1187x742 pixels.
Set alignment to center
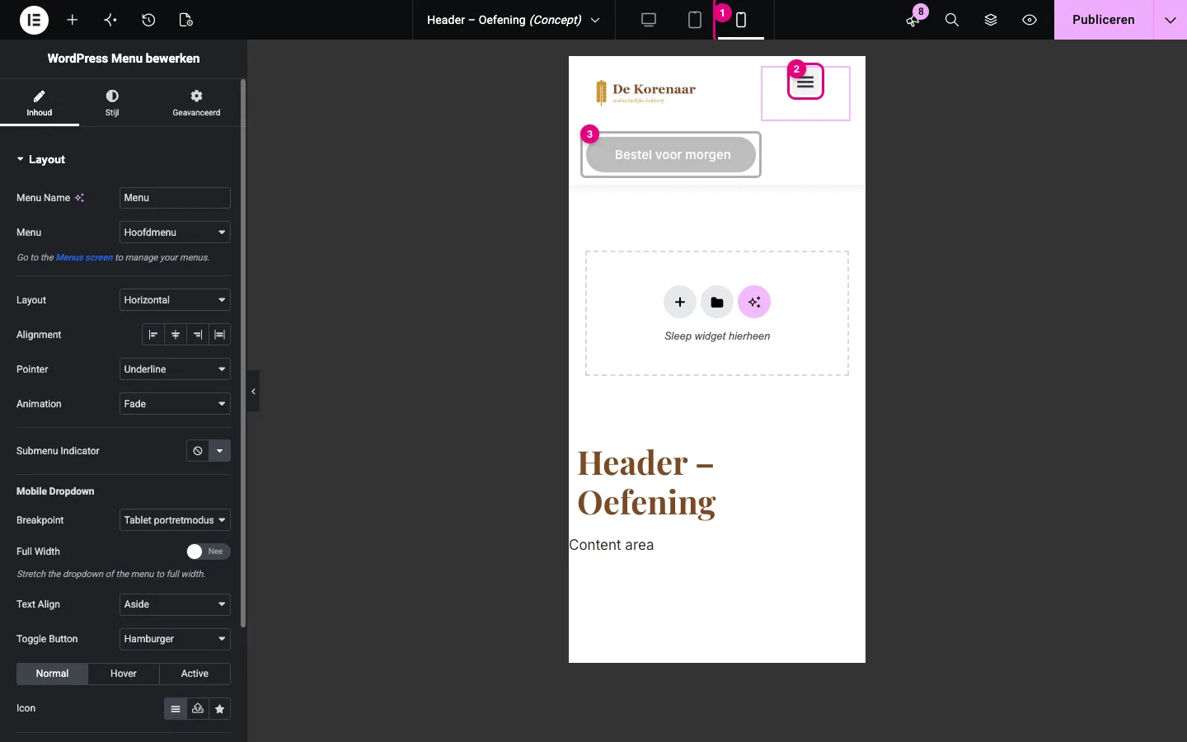tap(176, 335)
